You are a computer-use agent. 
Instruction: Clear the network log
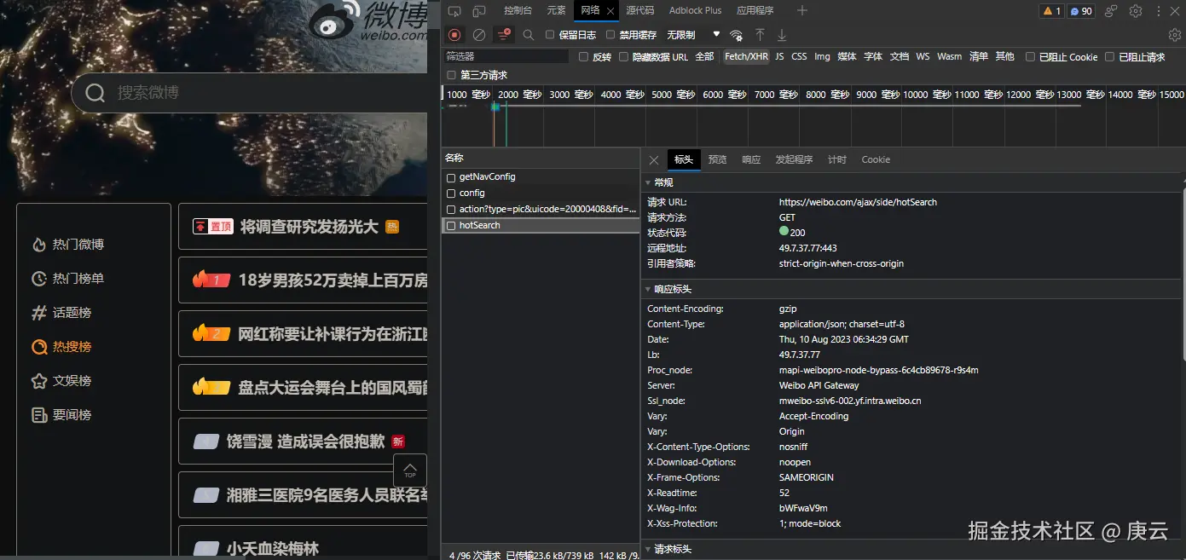479,35
